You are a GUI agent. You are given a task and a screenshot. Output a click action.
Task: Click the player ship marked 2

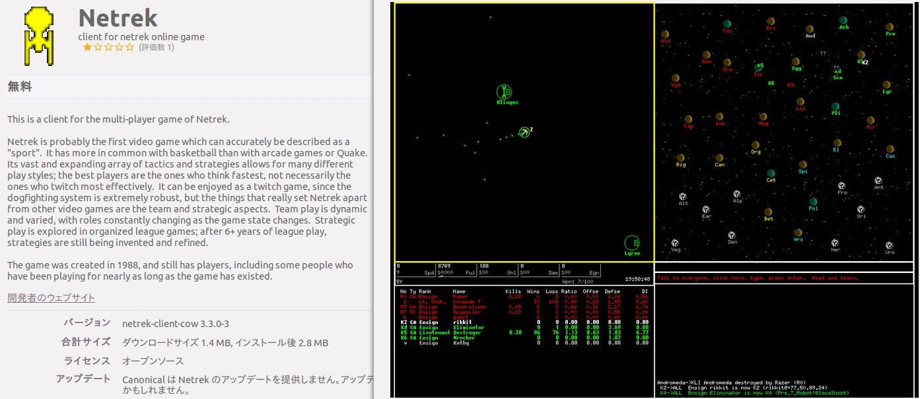pyautogui.click(x=524, y=133)
